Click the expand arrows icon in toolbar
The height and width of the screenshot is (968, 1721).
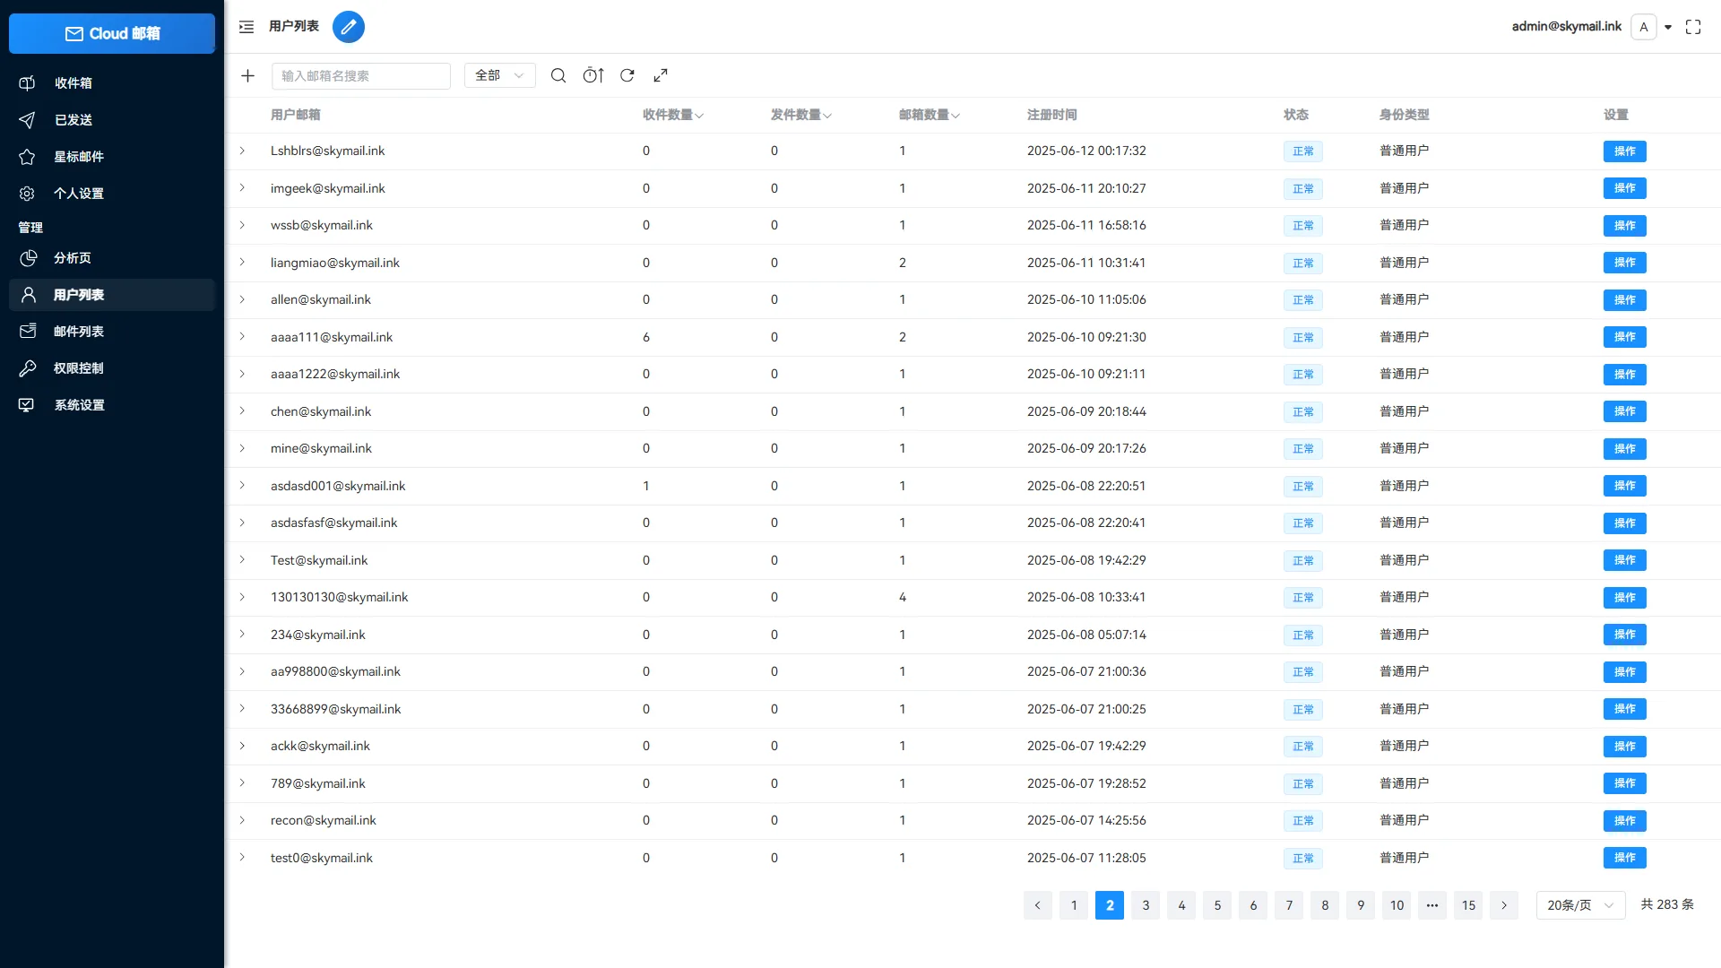point(661,76)
